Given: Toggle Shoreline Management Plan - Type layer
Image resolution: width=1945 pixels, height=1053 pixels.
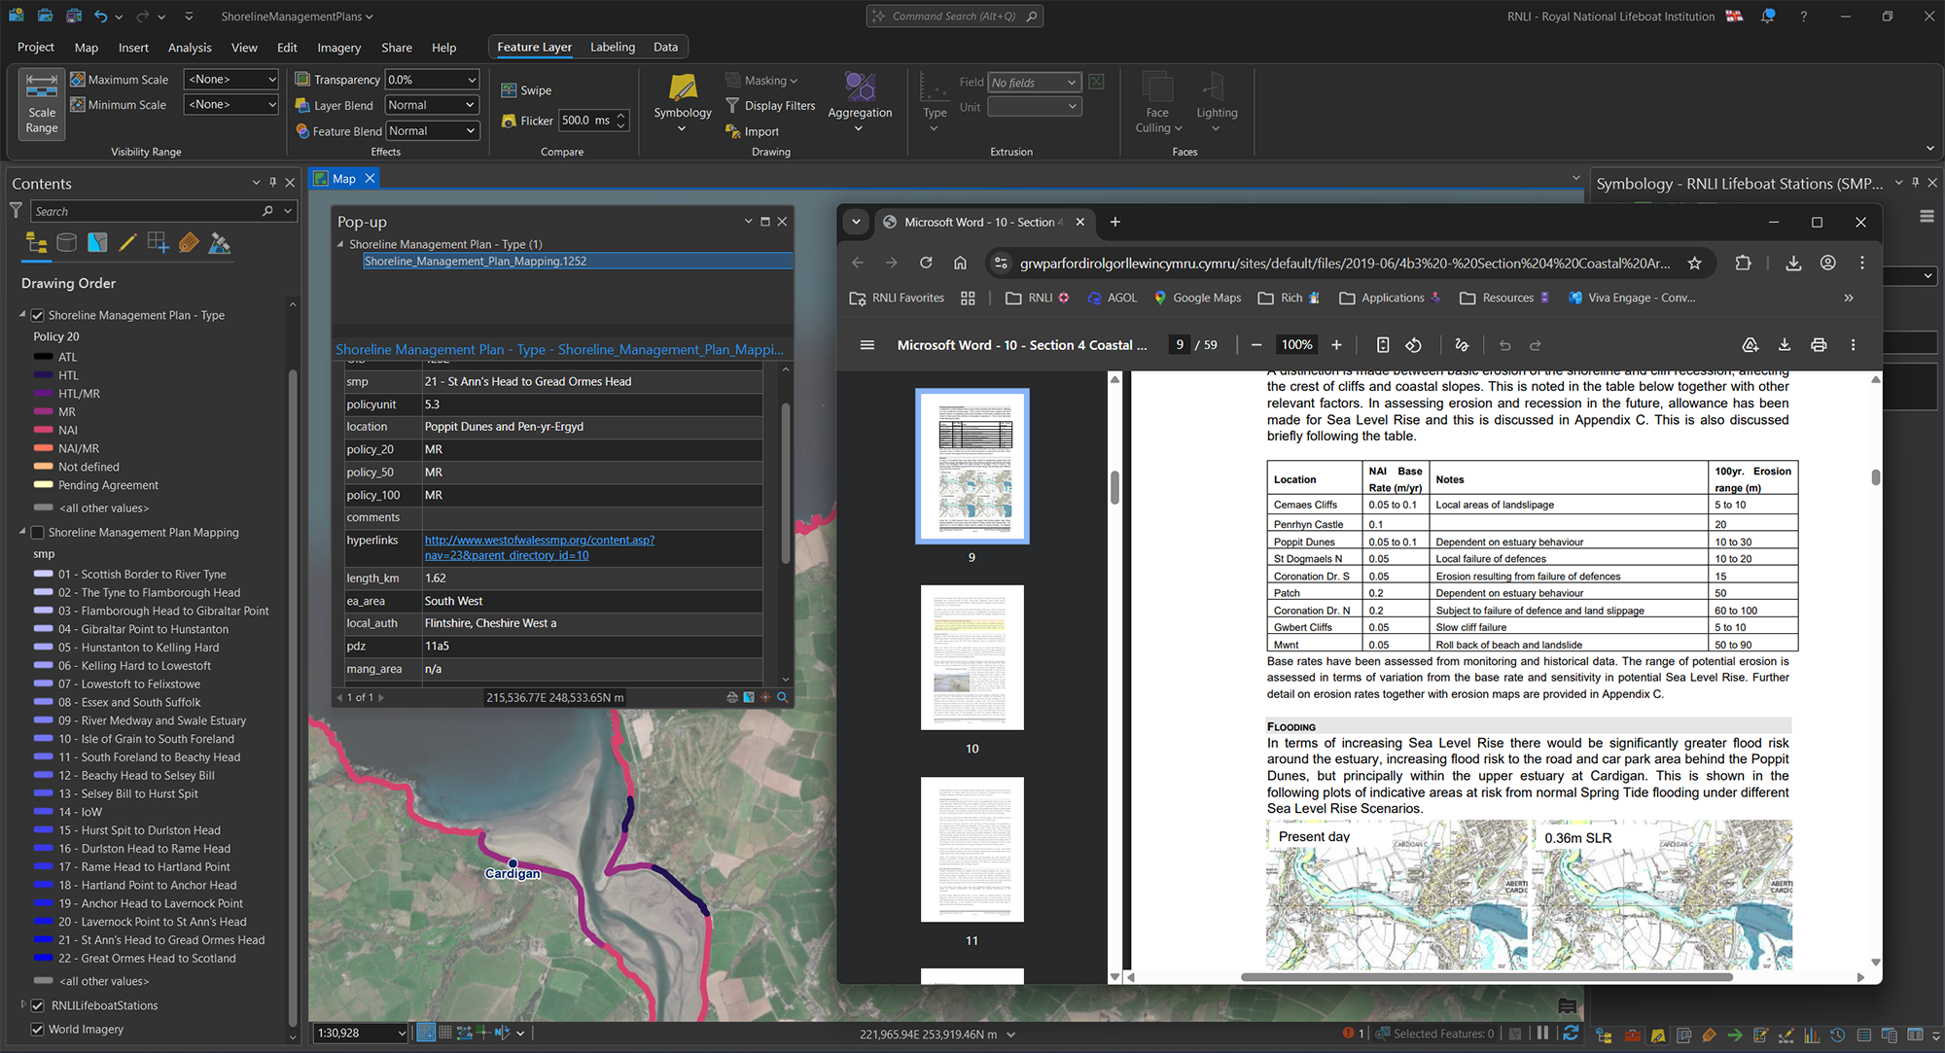Looking at the screenshot, I should [x=38, y=315].
